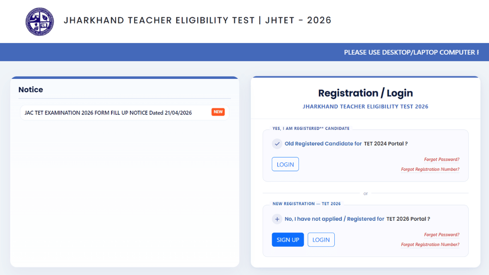Click the YES I AM REGISTERED label
Viewport: 489px width, 275px height.
[x=310, y=128]
